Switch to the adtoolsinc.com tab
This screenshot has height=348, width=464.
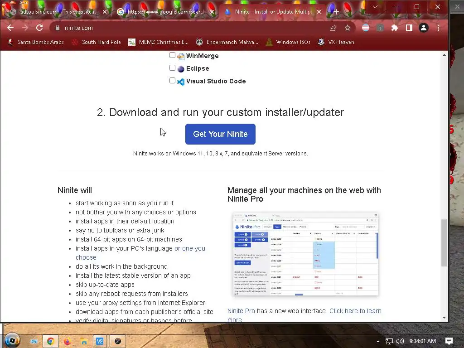58,12
